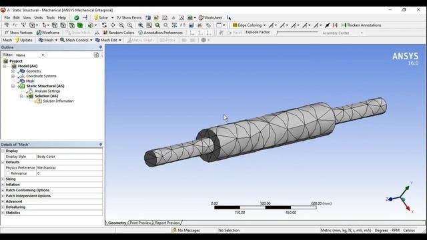Toggle the Magnifier Window icon
Screen dimensions: 427x240
(x=149, y=25)
